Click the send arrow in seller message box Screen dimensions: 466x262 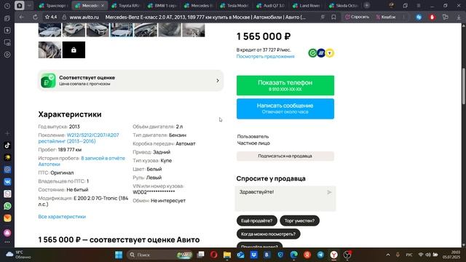tap(329, 192)
